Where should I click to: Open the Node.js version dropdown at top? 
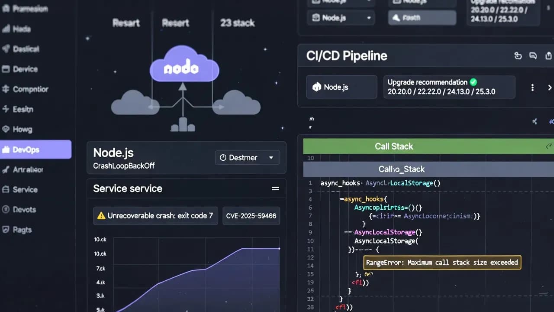[x=341, y=18]
